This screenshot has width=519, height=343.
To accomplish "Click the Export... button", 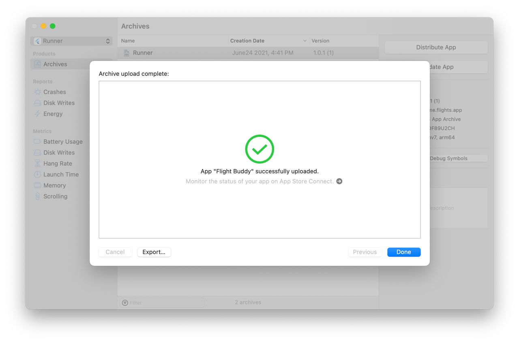I will (154, 252).
